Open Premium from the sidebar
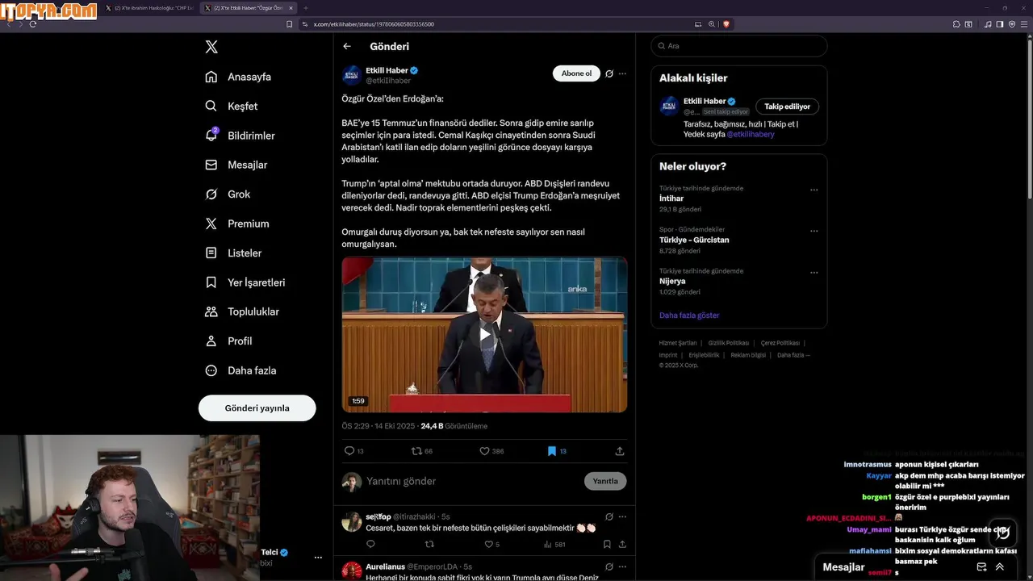The height and width of the screenshot is (581, 1033). click(x=236, y=224)
